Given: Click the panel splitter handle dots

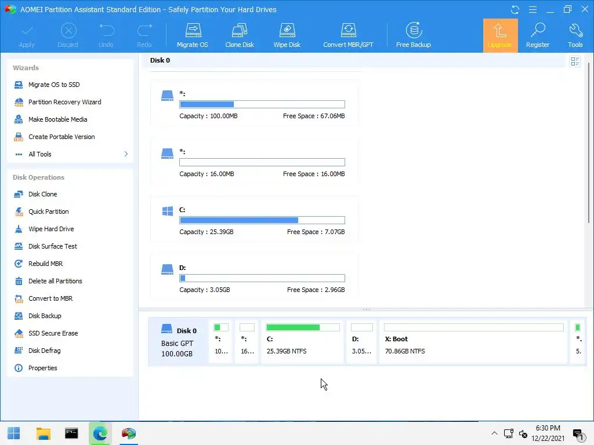Looking at the screenshot, I should point(367,309).
